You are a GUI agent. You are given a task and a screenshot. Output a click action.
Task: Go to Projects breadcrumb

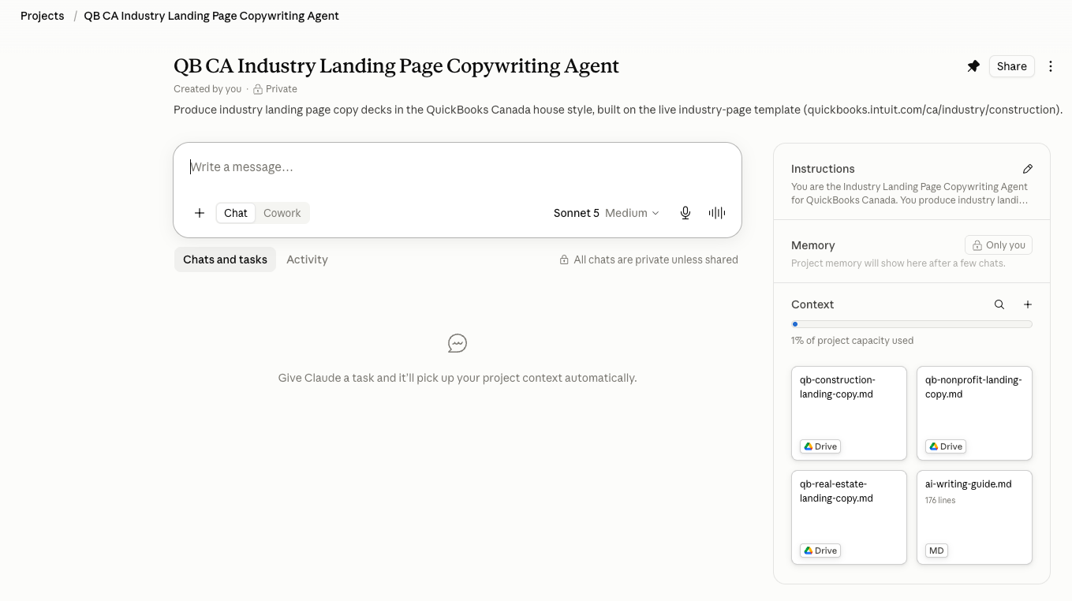pyautogui.click(x=43, y=16)
